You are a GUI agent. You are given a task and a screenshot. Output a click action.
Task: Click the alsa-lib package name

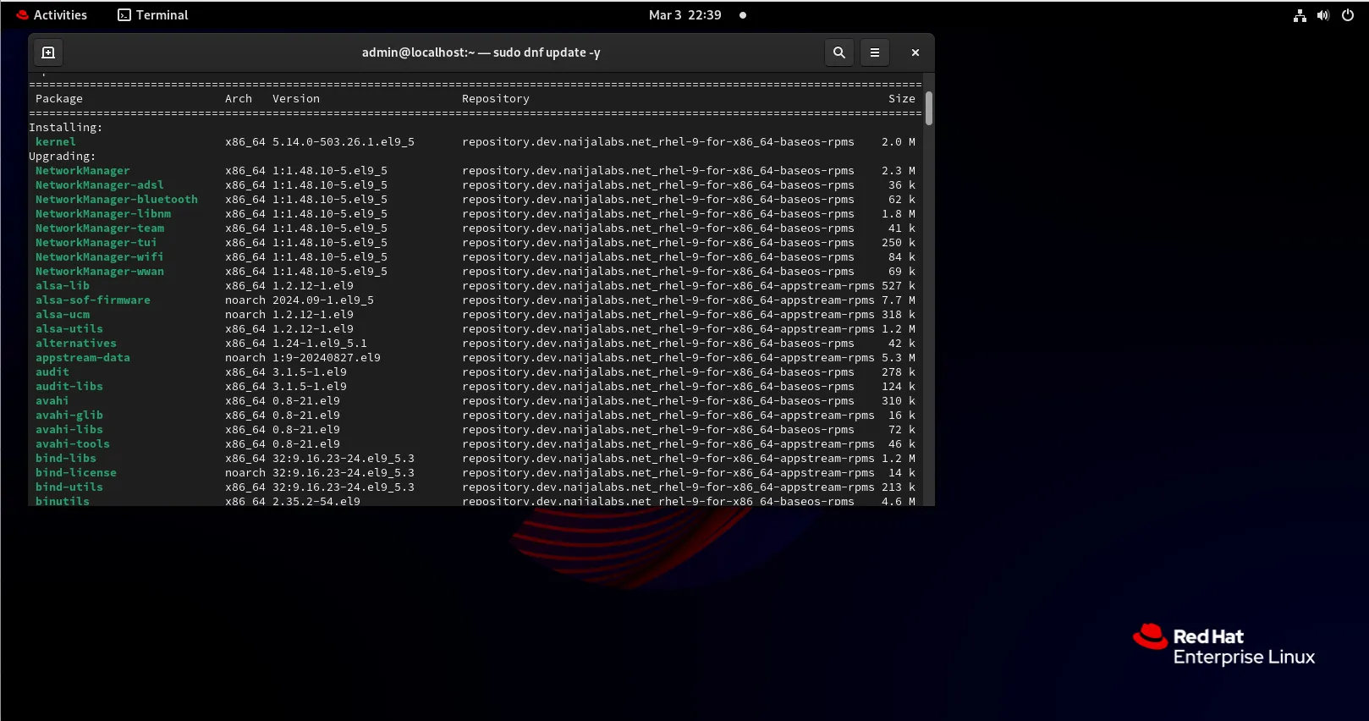63,286
